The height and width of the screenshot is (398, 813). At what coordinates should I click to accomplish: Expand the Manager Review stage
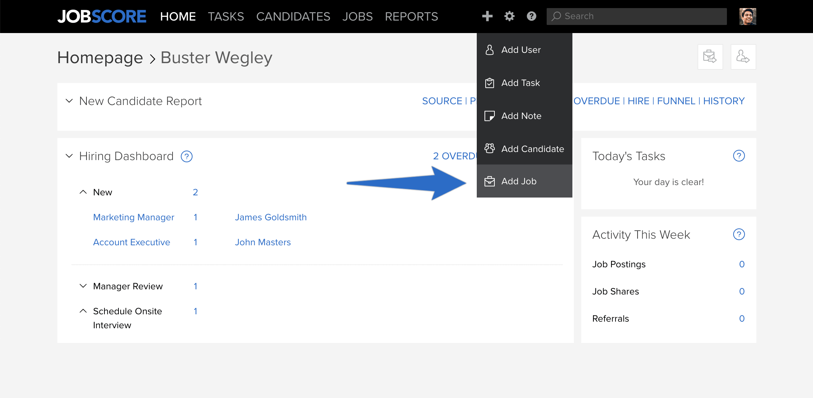click(x=83, y=286)
